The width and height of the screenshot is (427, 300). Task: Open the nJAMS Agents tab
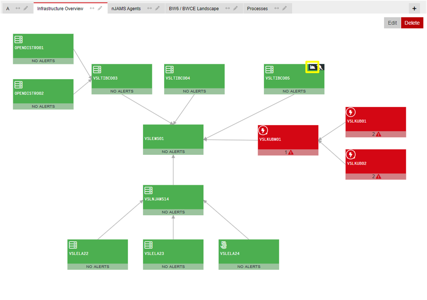(x=126, y=9)
